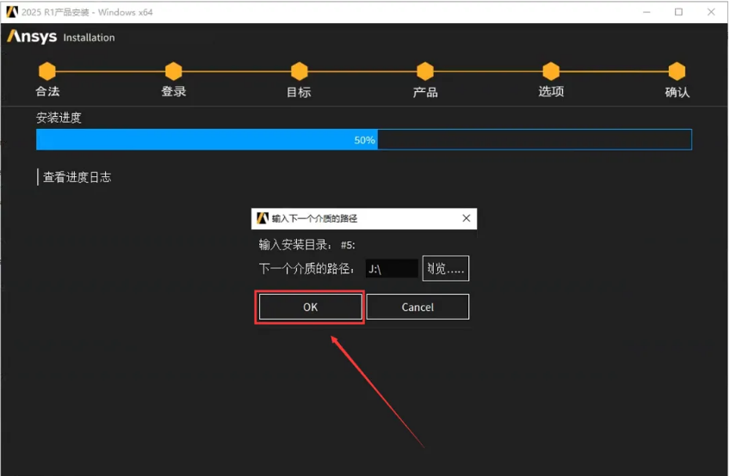Viewport: 730px width, 476px height.
Task: Click the Ansys logo in header
Action: click(x=32, y=36)
